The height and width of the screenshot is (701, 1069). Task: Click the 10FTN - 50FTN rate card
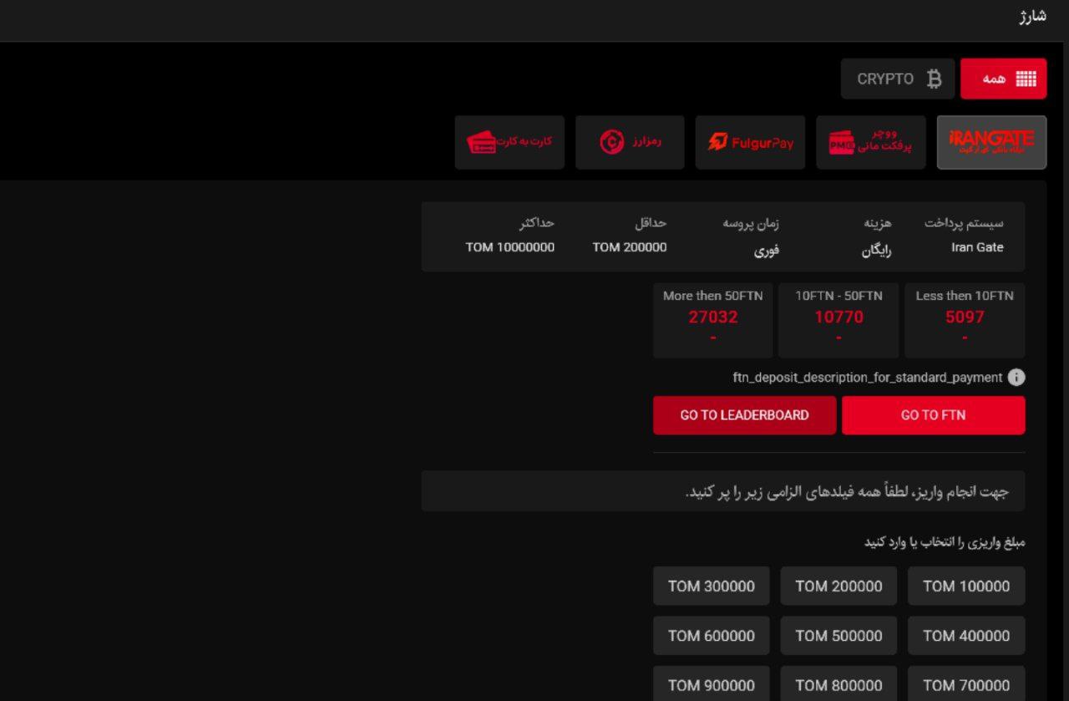click(x=838, y=320)
